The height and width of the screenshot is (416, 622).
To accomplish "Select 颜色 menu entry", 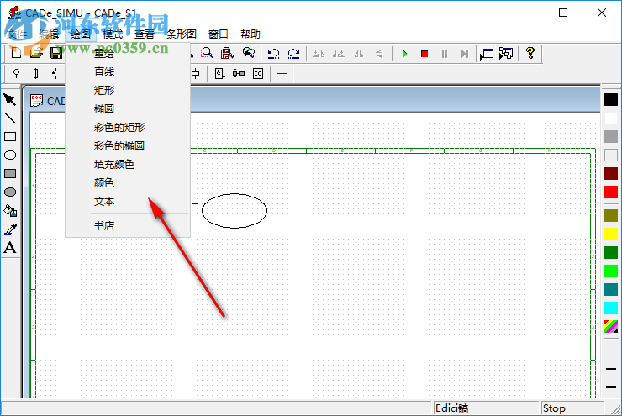I will click(127, 183).
